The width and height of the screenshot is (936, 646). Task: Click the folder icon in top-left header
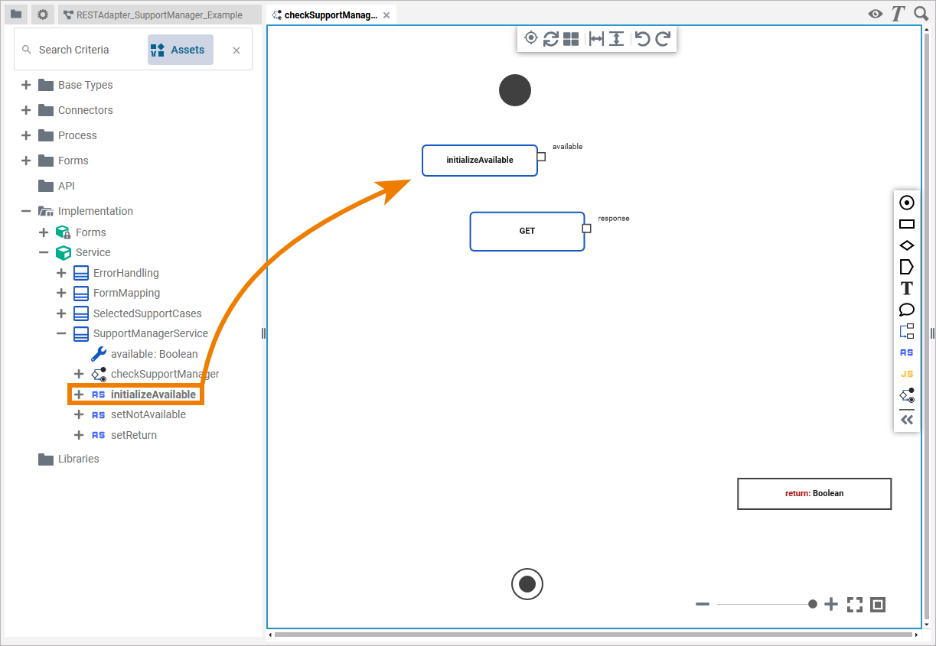(x=16, y=15)
